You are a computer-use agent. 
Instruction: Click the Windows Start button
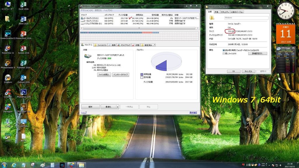[4, 165]
